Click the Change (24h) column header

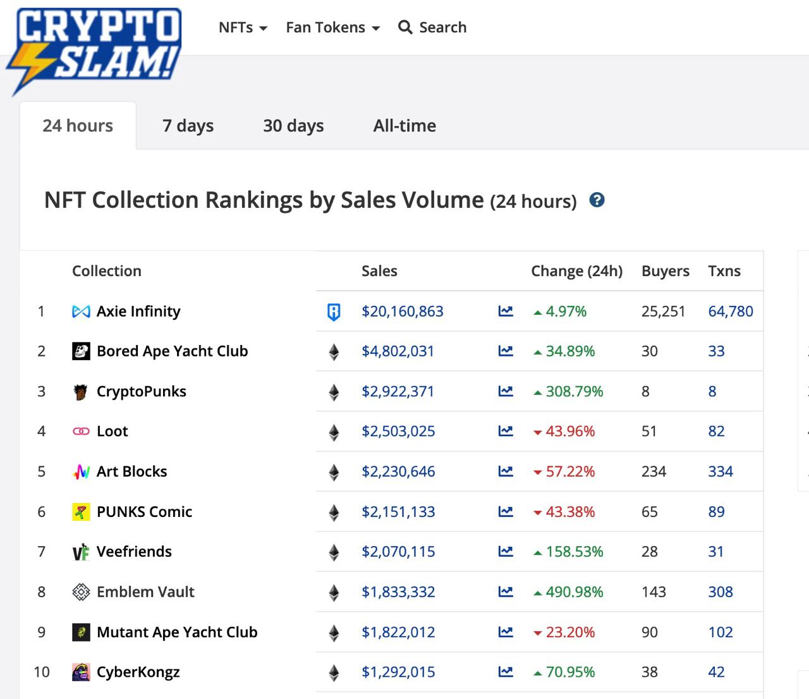[x=576, y=271]
